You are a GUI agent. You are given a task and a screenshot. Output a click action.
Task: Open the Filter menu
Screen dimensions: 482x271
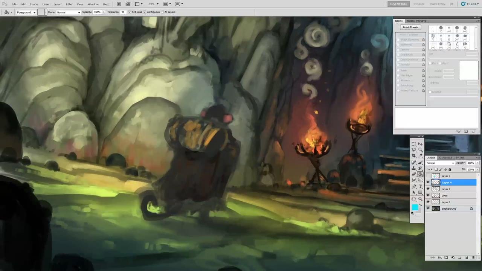point(69,4)
